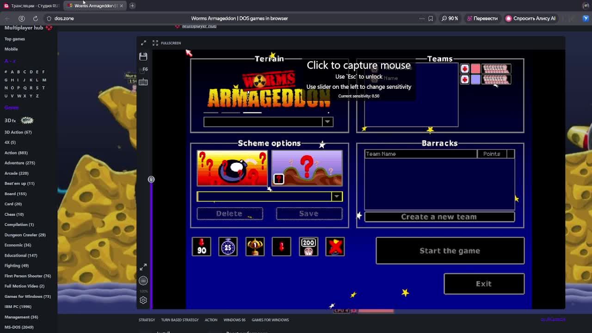Click the mouse sensitivity slider handle
This screenshot has height=333, width=592.
151,179
